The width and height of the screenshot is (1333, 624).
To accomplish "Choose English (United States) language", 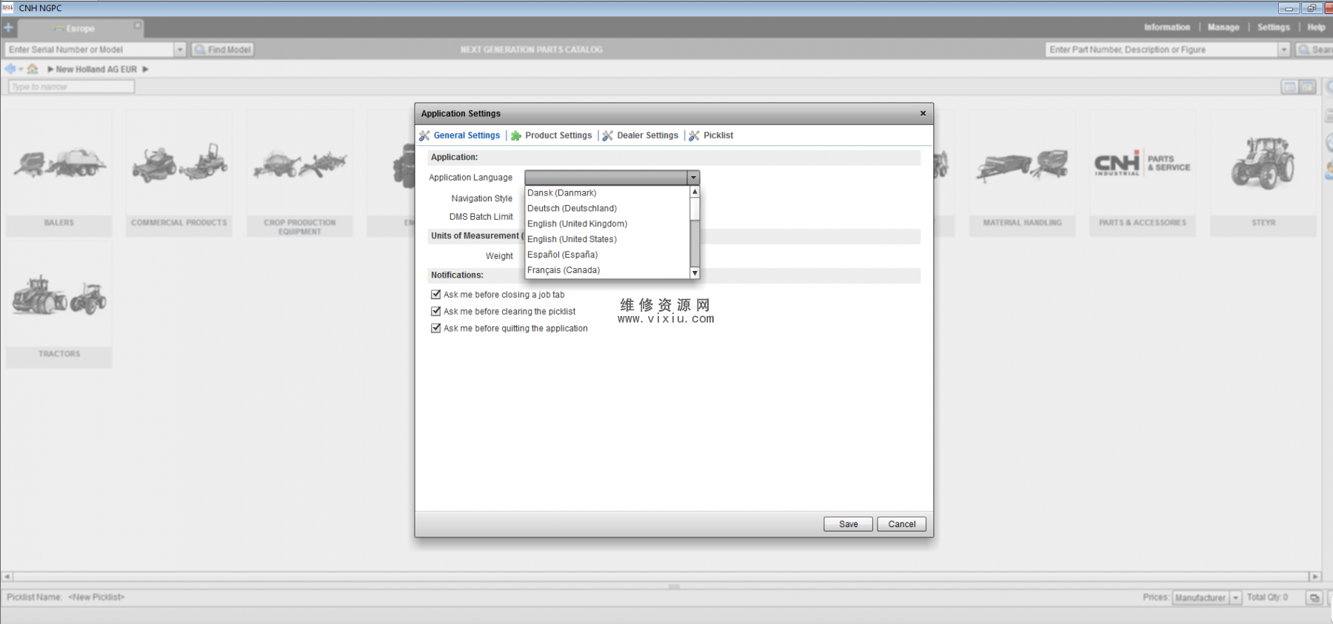I will click(x=607, y=240).
